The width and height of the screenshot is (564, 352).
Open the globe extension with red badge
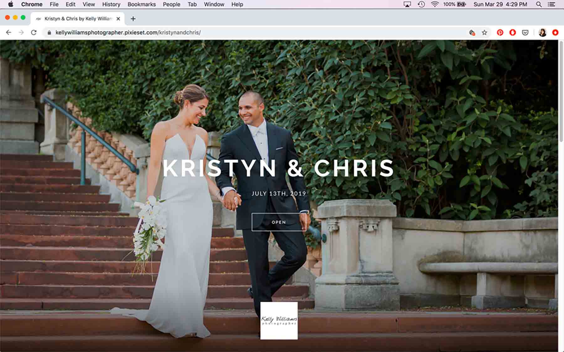(x=472, y=32)
